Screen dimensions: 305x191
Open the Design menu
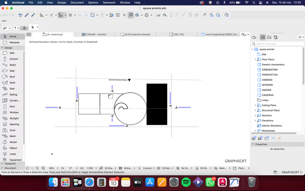tap(62, 2)
